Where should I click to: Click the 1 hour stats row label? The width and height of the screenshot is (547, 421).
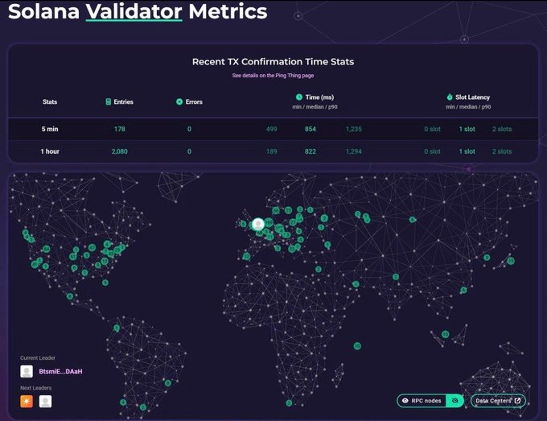click(50, 151)
